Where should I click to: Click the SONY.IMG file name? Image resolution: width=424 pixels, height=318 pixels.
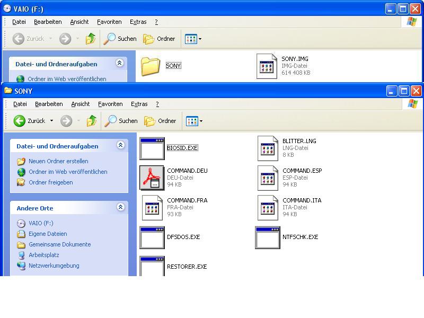tap(295, 59)
